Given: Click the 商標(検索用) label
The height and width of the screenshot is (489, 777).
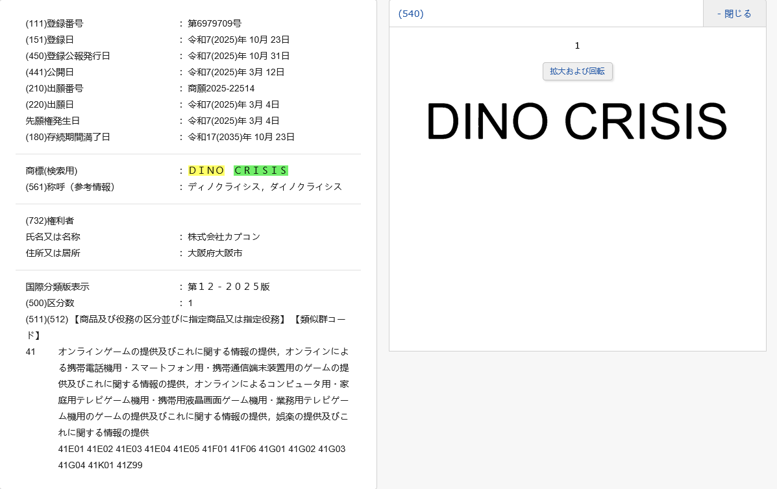Looking at the screenshot, I should (51, 171).
